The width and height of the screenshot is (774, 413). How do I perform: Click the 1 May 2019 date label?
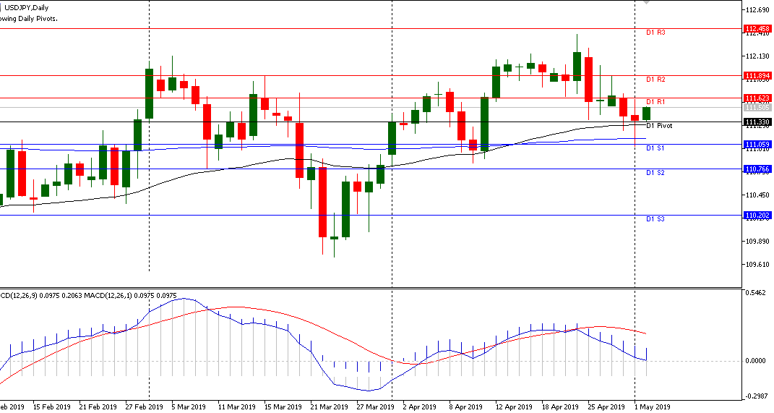click(652, 406)
